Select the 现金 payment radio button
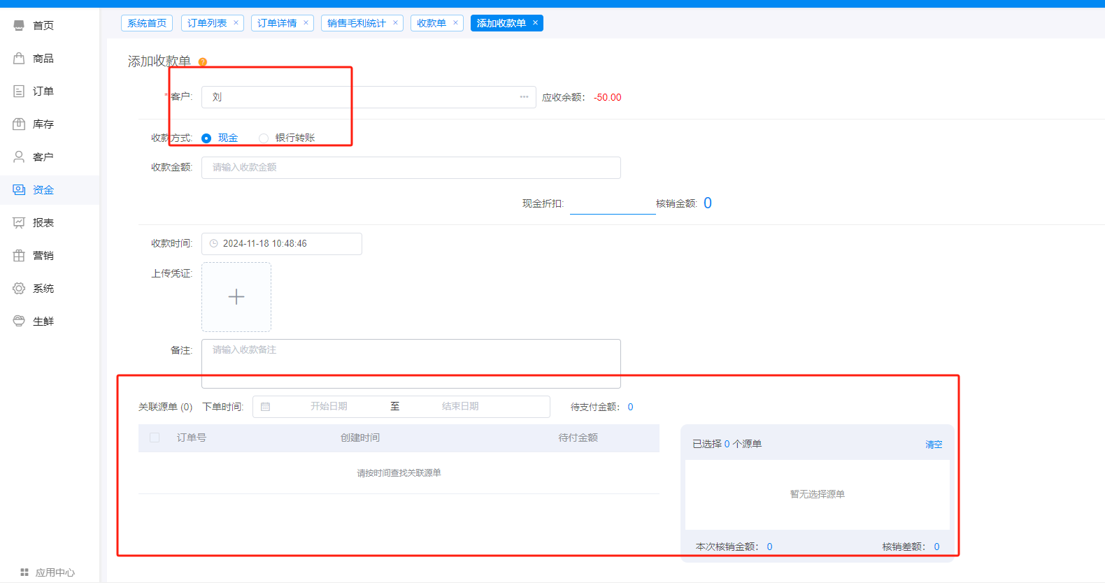 coord(206,138)
